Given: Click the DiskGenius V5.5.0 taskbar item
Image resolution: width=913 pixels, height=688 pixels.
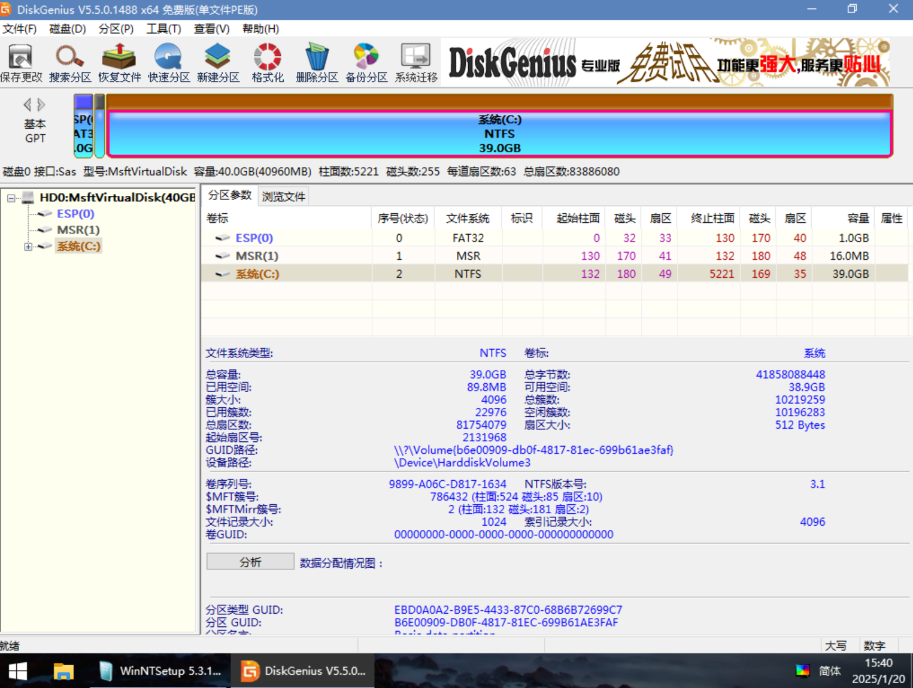Looking at the screenshot, I should pyautogui.click(x=304, y=671).
